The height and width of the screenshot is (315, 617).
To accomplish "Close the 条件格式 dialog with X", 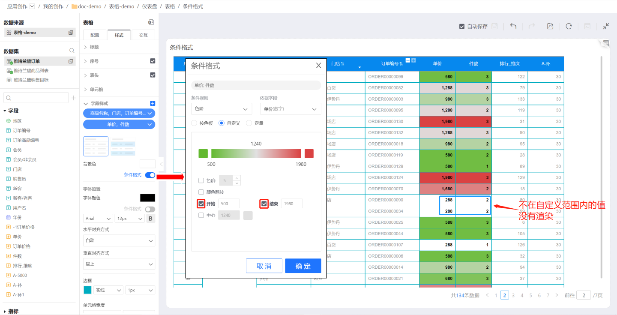I will click(x=318, y=66).
